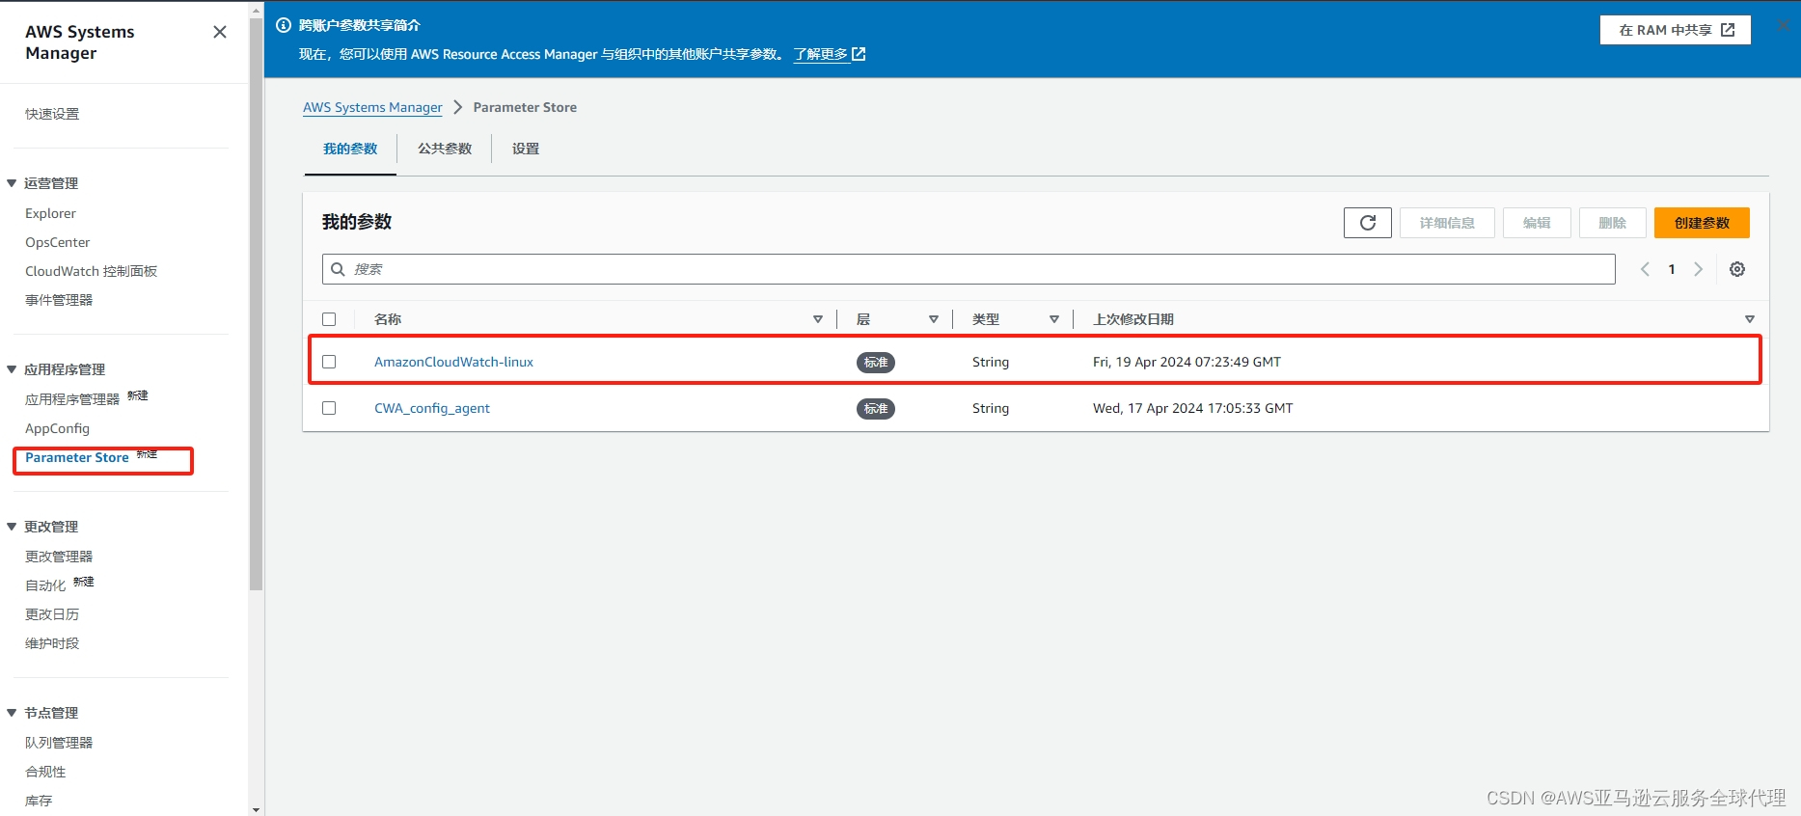
Task: Collapse the 节点管理 section
Action: click(12, 713)
